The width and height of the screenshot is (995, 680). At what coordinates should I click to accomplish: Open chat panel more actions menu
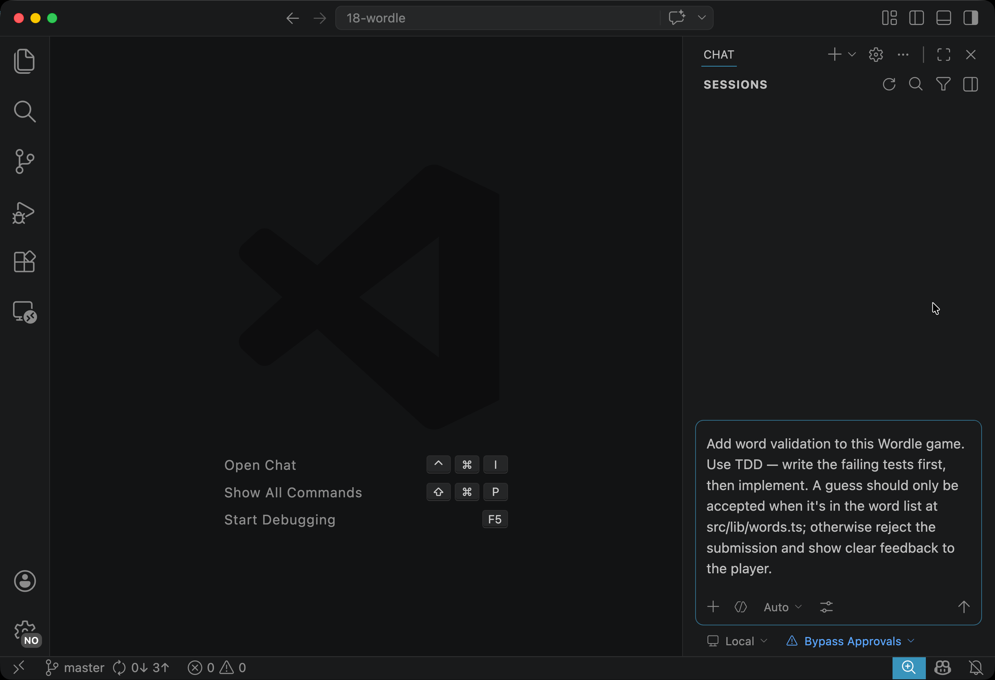tap(903, 54)
